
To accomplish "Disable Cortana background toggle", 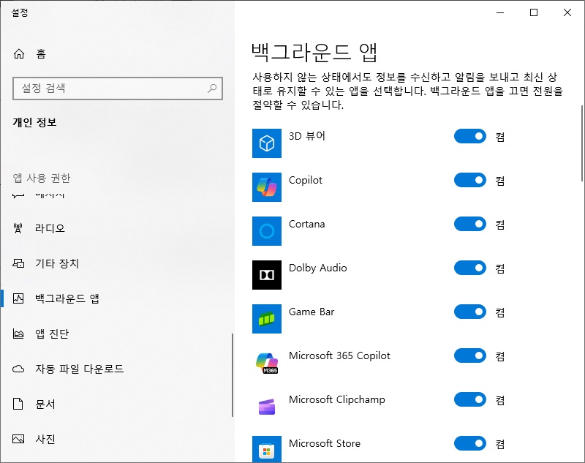I will (x=470, y=224).
